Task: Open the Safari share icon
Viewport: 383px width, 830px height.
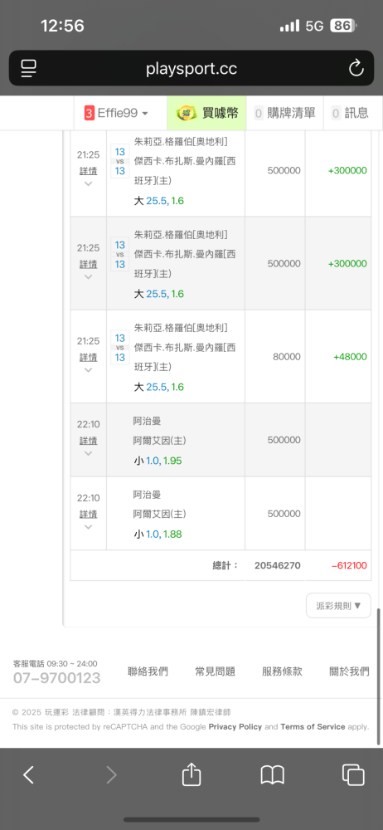Action: coord(191,774)
